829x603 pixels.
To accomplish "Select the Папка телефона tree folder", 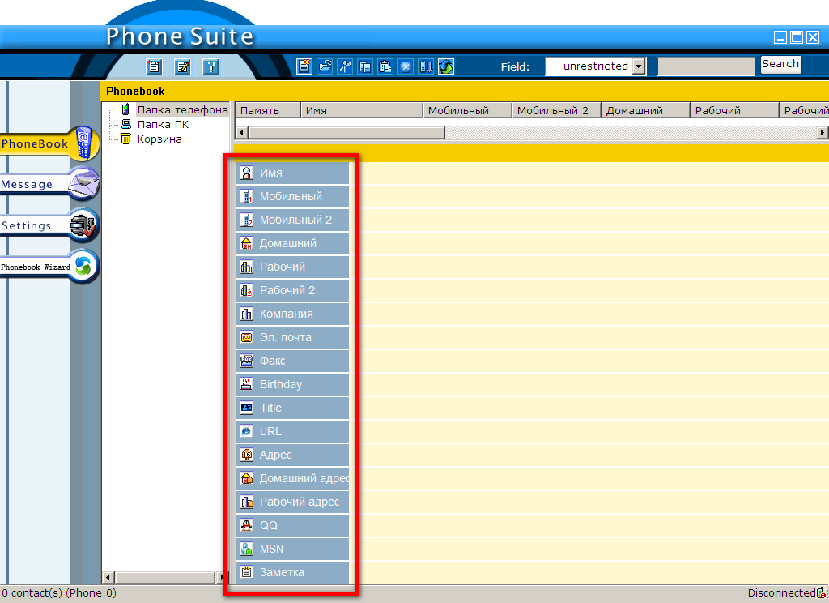I will (181, 109).
